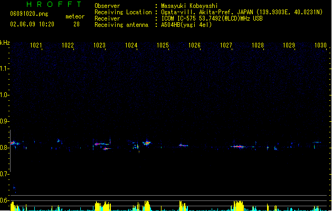This screenshot has width=332, height=211.
Task: Click observer name Masayuki Kobayashi
Action: pyautogui.click(x=189, y=6)
